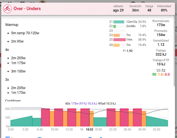Screen dimensions: 177x138
Task: Click the Intensidad value "89%"
Action: tap(164, 10)
